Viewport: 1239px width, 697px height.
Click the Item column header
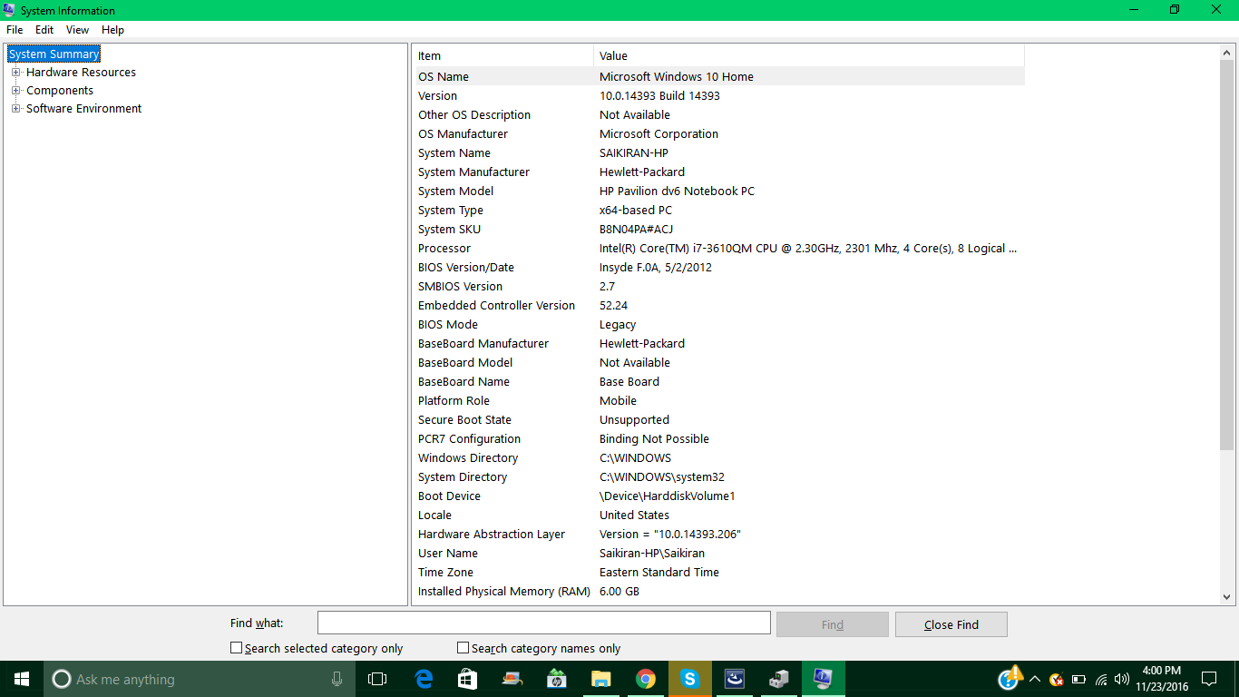[x=504, y=56]
